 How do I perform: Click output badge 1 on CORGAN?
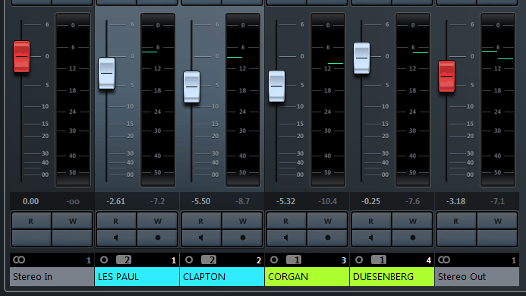[x=294, y=260]
